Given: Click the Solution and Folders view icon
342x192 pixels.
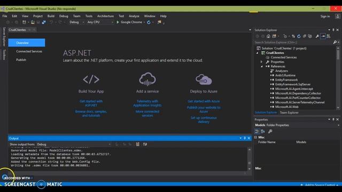Looking at the screenshot, I should (274, 36).
